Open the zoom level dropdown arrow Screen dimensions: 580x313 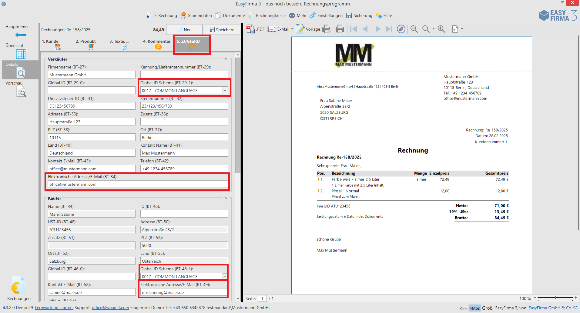(x=434, y=29)
